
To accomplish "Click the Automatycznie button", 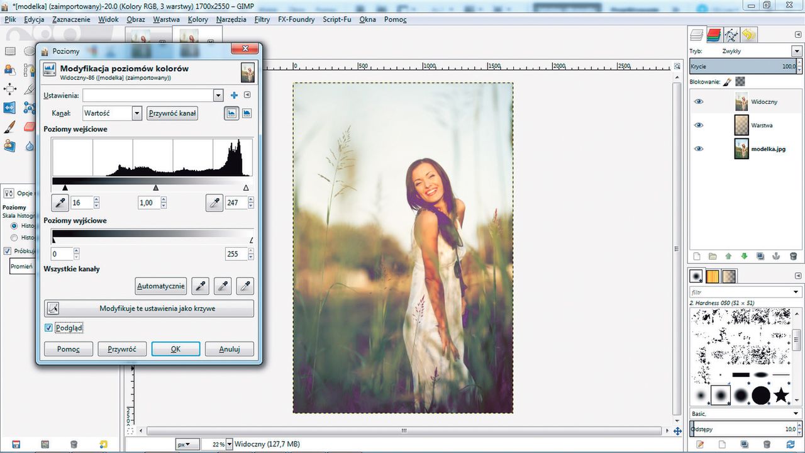I will 162,286.
